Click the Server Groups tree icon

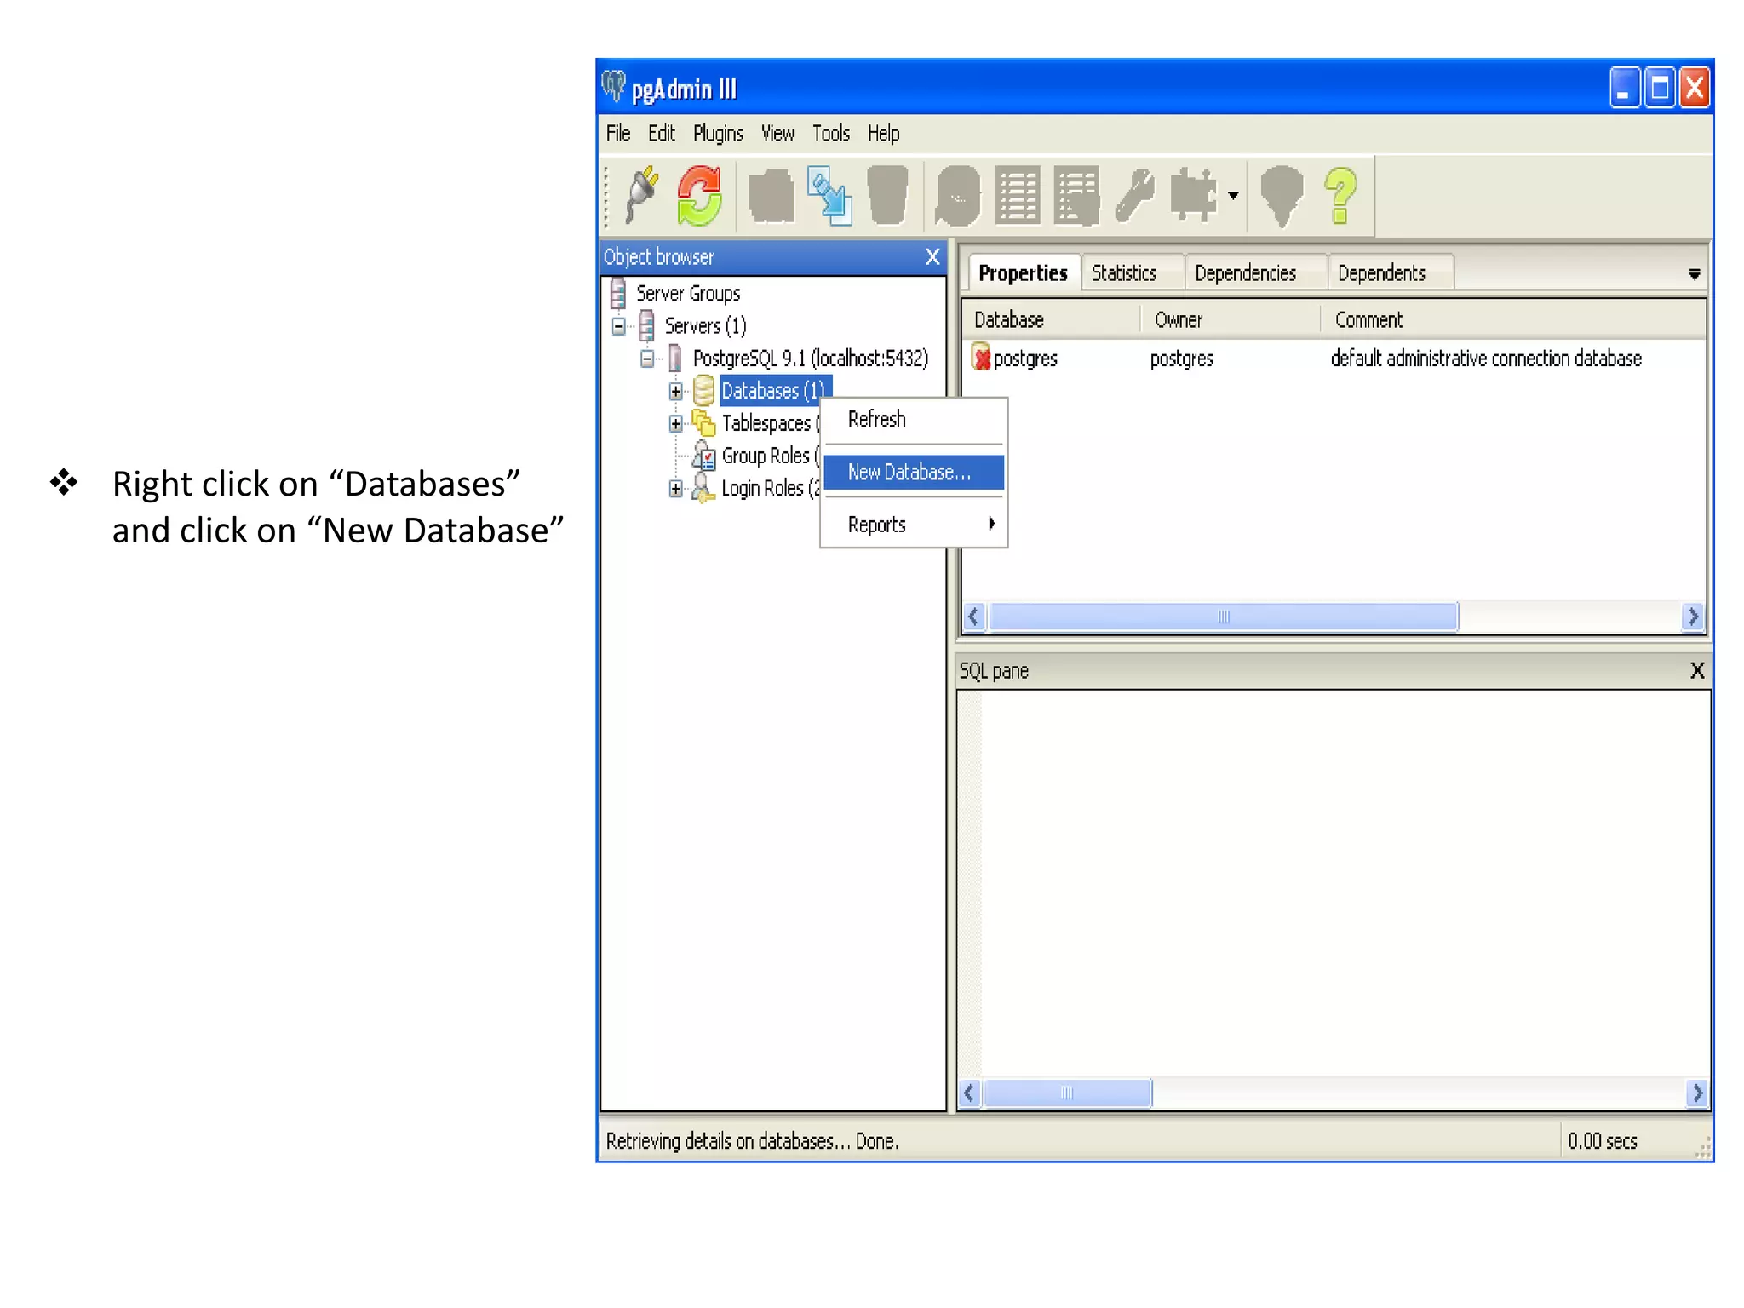coord(618,294)
